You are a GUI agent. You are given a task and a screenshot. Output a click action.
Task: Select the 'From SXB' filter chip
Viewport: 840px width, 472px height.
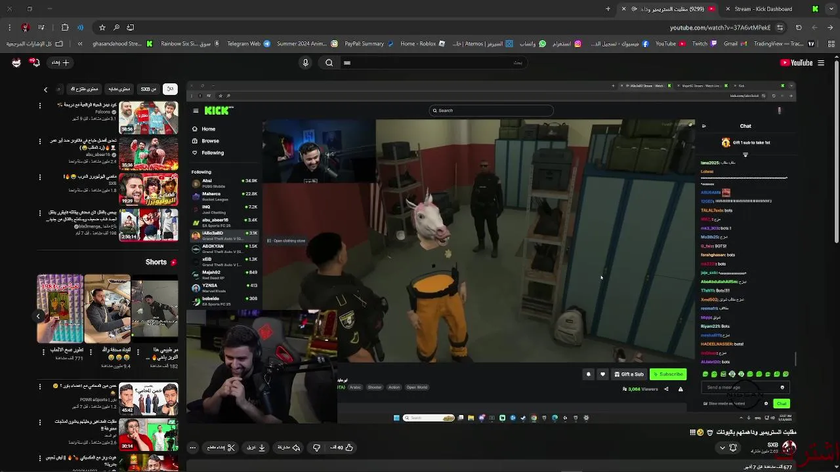(x=148, y=88)
